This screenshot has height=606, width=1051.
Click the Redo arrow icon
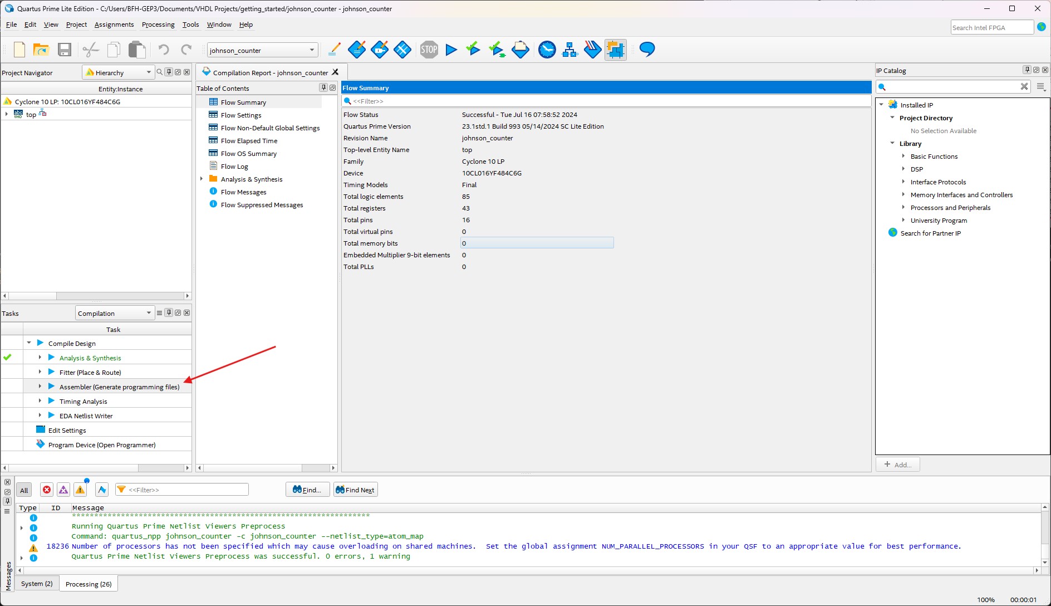tap(186, 50)
